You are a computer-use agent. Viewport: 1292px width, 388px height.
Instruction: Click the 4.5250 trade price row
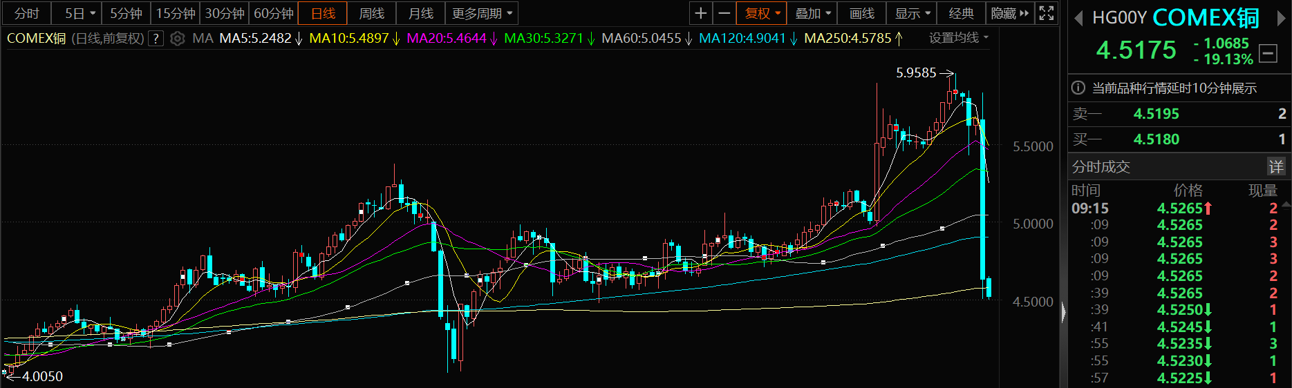pos(1179,309)
